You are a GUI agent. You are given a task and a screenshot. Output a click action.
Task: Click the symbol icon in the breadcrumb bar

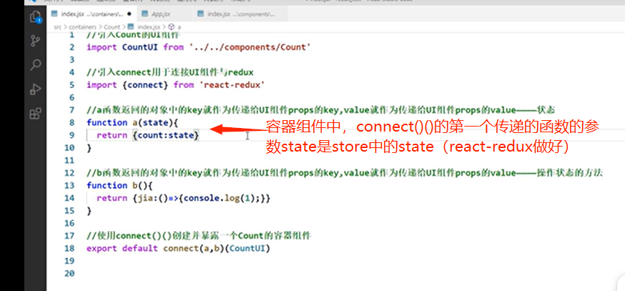172,26
